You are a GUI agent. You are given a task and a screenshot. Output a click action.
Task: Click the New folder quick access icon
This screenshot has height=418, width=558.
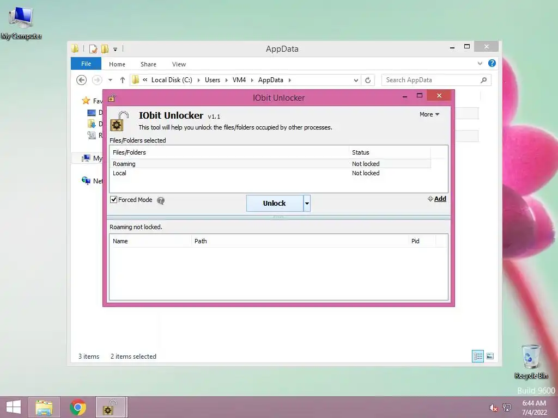tap(105, 49)
